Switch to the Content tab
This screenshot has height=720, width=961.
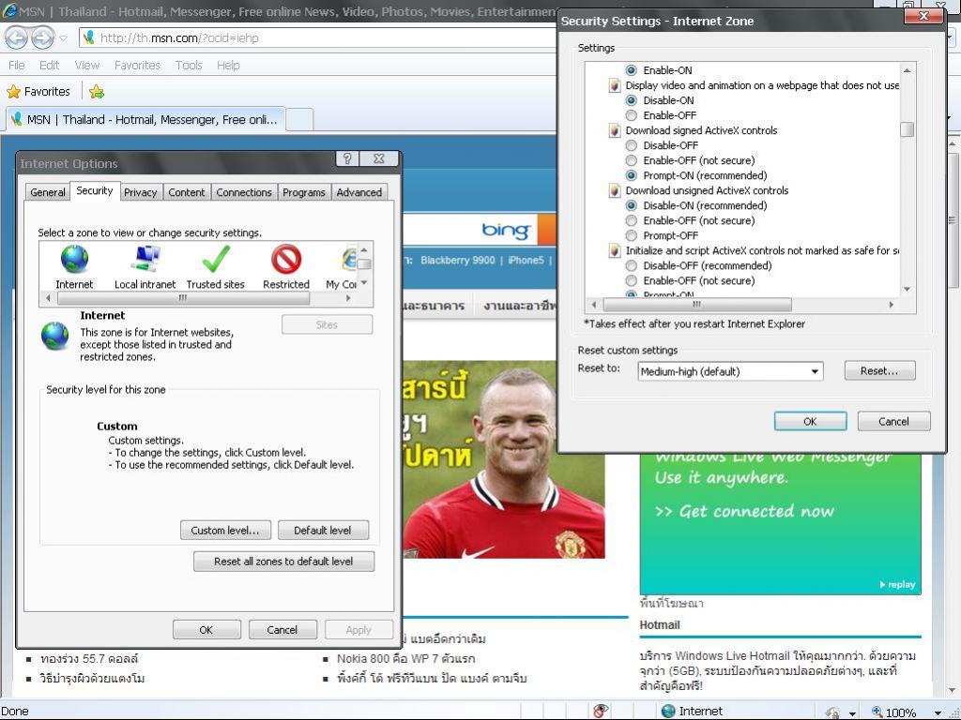[187, 192]
